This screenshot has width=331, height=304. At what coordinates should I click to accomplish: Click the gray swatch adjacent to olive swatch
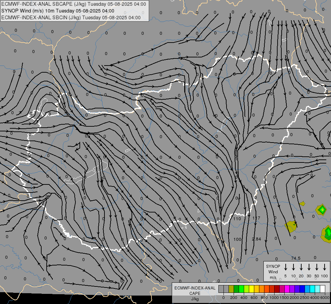tap(226, 289)
